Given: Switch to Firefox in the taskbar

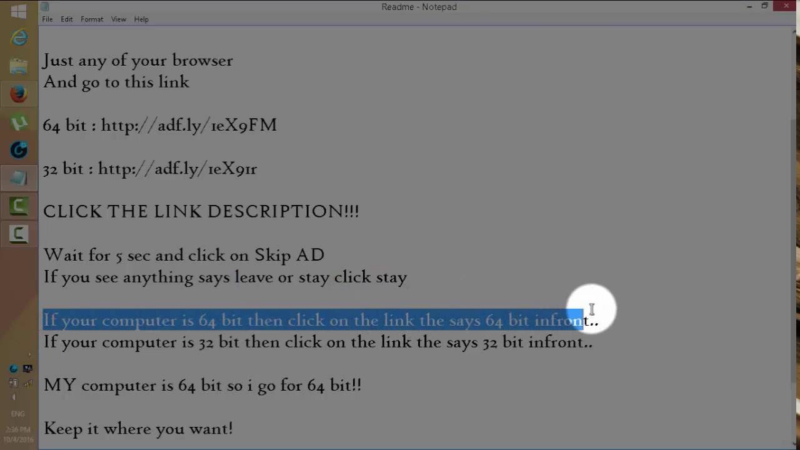Looking at the screenshot, I should pos(19,94).
